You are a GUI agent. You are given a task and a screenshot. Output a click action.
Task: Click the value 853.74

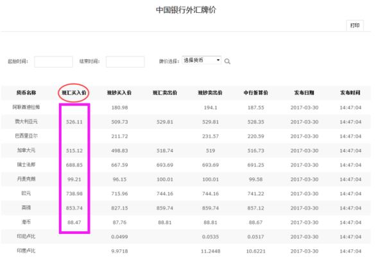click(x=74, y=208)
